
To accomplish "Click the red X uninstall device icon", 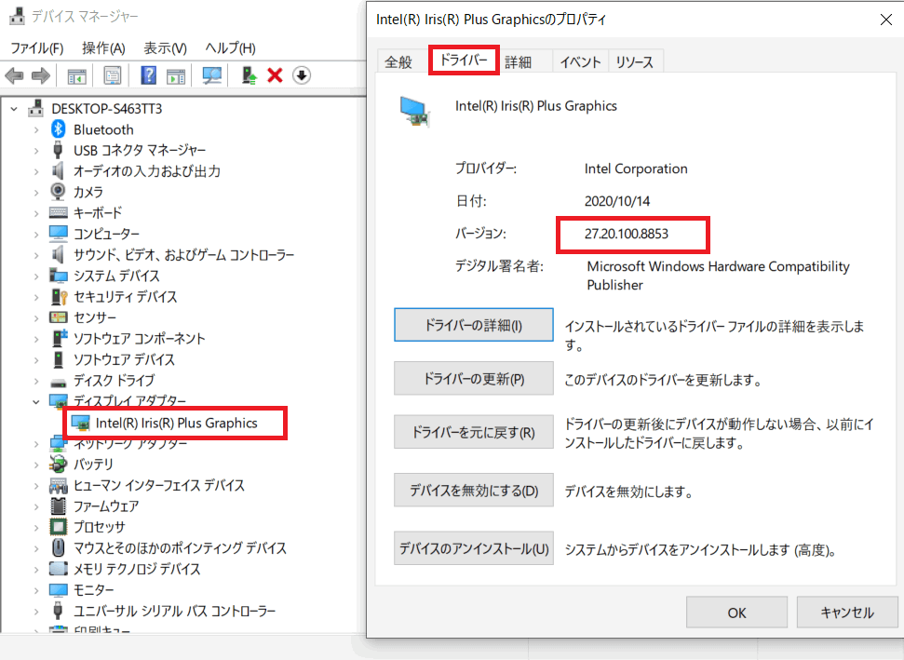I will 275,75.
